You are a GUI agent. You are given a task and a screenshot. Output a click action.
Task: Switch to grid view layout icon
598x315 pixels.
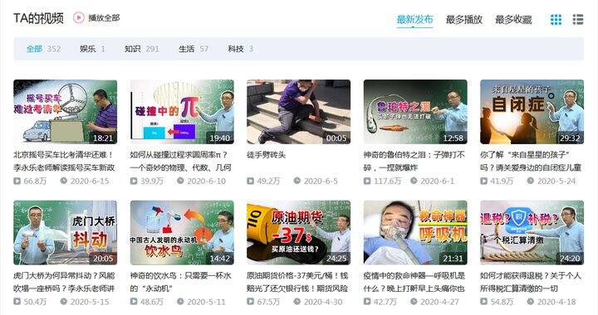click(x=556, y=19)
